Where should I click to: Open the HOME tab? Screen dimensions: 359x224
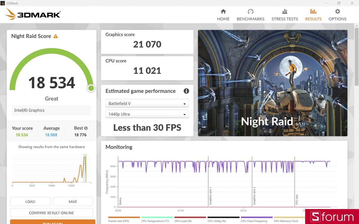pos(223,15)
